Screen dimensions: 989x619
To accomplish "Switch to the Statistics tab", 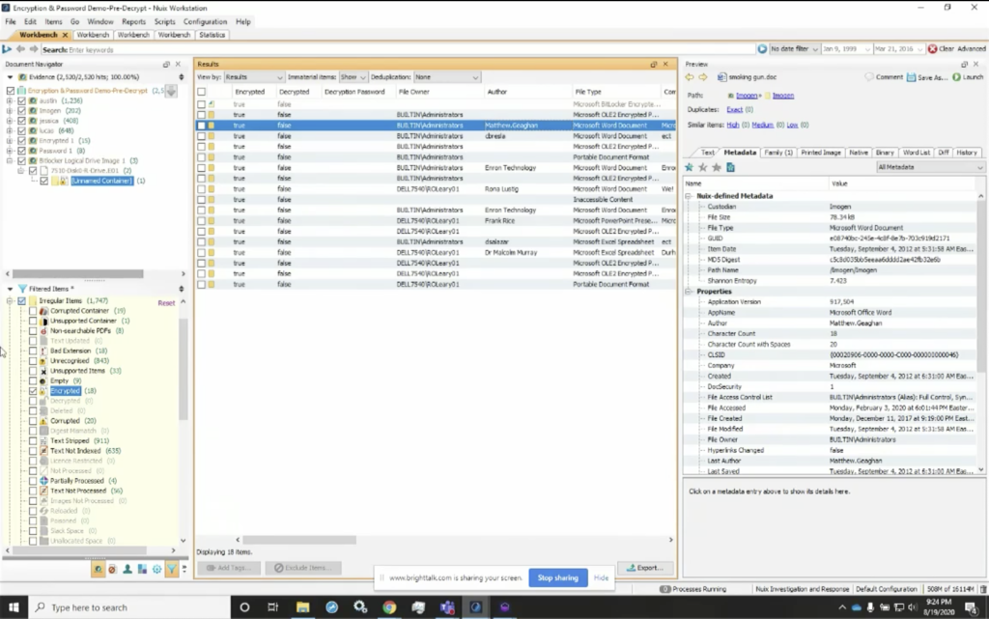I will (212, 36).
